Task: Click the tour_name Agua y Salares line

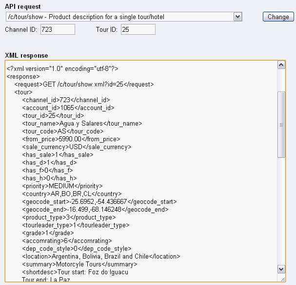Action: pos(82,123)
